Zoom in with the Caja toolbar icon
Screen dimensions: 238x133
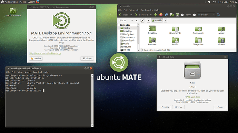tap(194, 15)
